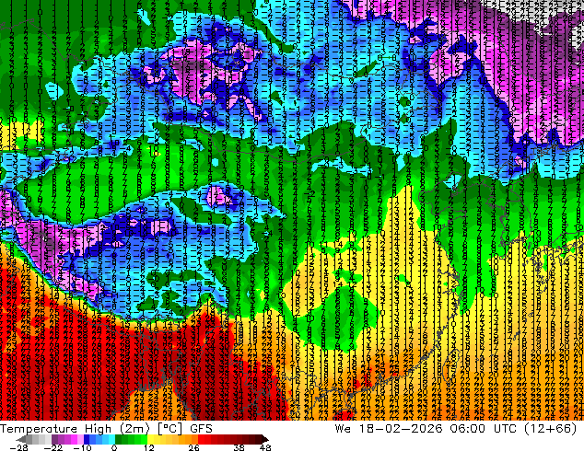The image size is (584, 451).
Task: Click the bright yellow swatch above 12 in the legend
Action: [150, 439]
